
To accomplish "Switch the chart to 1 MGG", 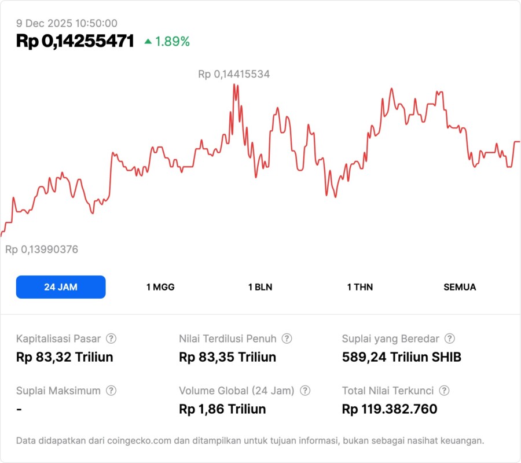I will 160,287.
